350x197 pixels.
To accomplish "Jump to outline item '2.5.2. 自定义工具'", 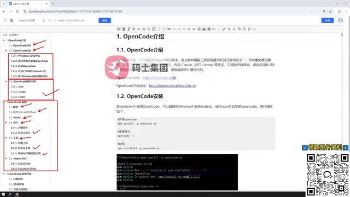I will pos(21,148).
